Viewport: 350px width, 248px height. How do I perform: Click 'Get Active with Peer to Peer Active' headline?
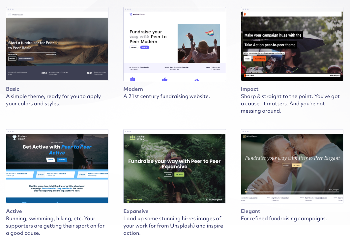point(57,150)
